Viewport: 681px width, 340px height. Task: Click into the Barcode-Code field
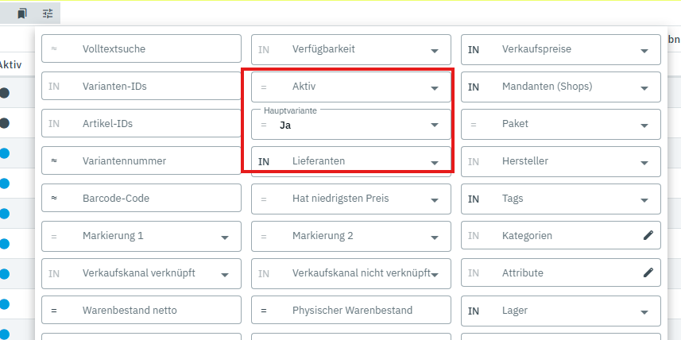[151, 199]
